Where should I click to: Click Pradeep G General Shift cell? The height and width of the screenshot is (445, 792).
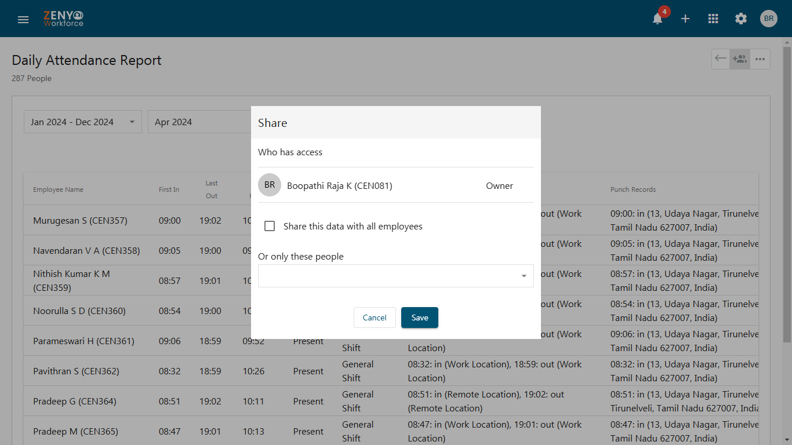358,401
